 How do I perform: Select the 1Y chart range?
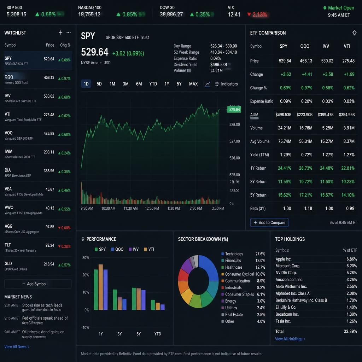167,84
